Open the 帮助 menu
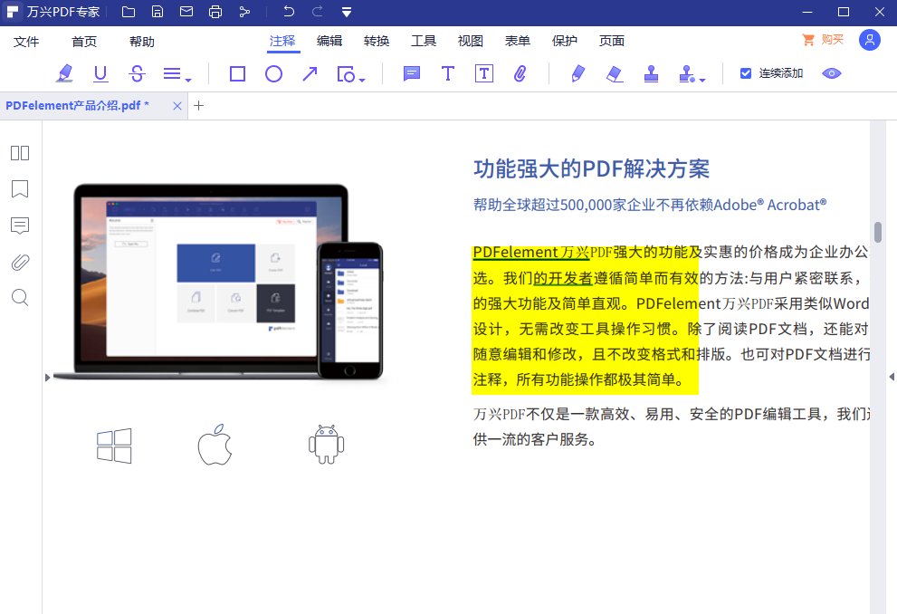The image size is (897, 614). (142, 41)
